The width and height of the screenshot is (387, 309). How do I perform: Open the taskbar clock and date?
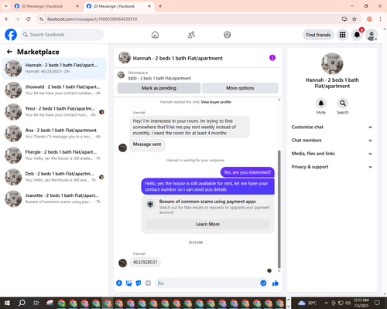(x=361, y=303)
